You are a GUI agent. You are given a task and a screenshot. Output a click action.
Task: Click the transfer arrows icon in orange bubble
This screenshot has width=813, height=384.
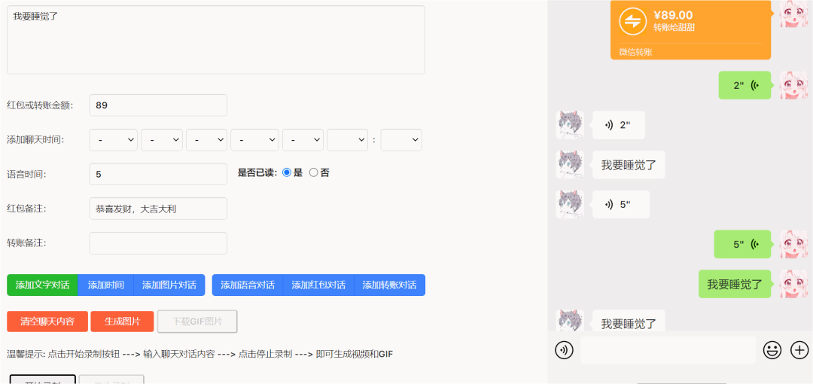[x=633, y=20]
